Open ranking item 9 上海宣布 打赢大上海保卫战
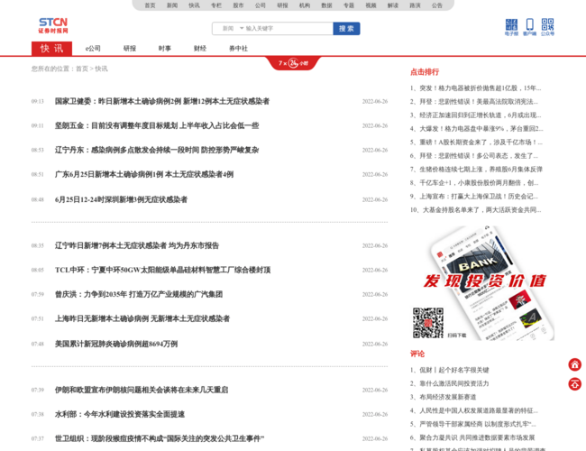Viewport: 586px width, 451px height. (x=474, y=197)
